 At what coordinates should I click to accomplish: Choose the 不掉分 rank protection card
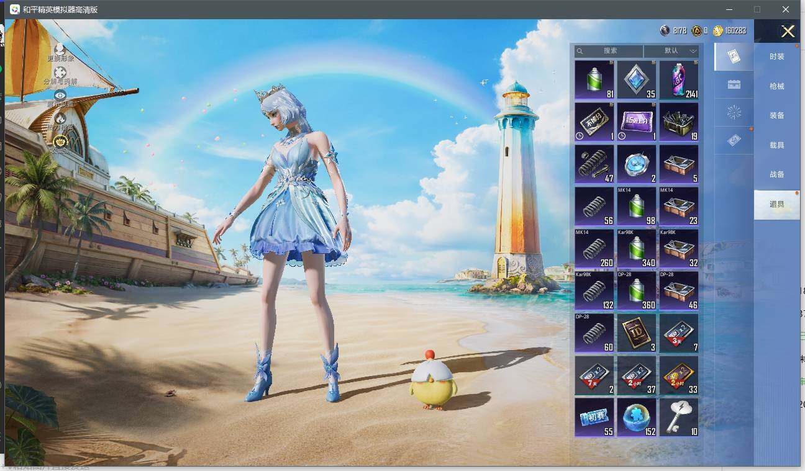594,122
